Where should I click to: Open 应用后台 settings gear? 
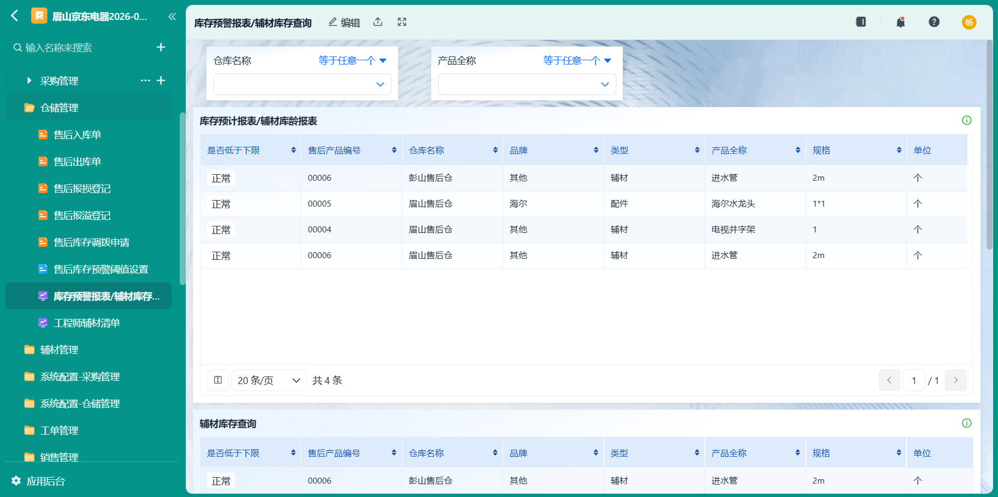[16, 481]
